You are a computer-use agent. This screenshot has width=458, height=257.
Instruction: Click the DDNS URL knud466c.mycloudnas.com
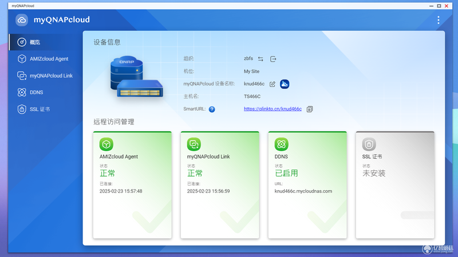tap(303, 191)
